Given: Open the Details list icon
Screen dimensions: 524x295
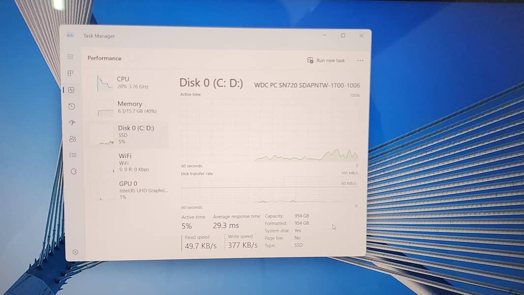Looking at the screenshot, I should click(x=73, y=155).
